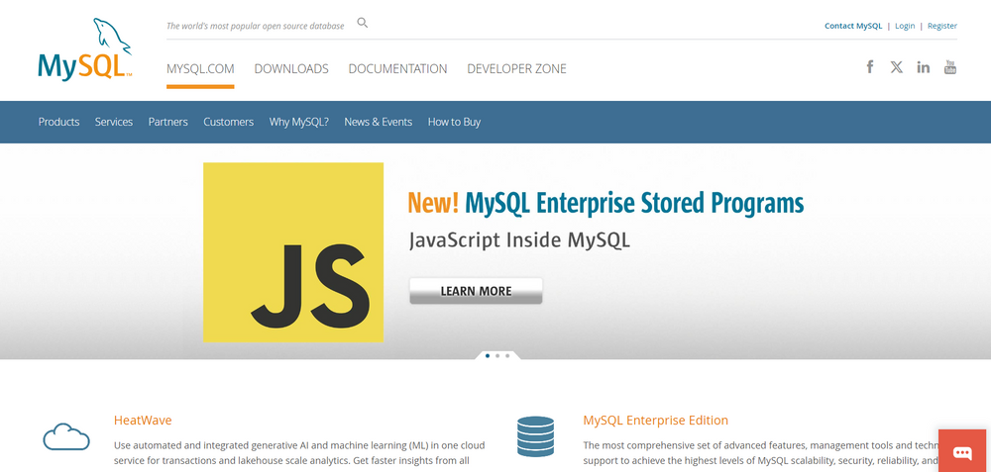Viewport: 991px width, 472px height.
Task: Open the X (Twitter) social icon
Action: coord(897,67)
